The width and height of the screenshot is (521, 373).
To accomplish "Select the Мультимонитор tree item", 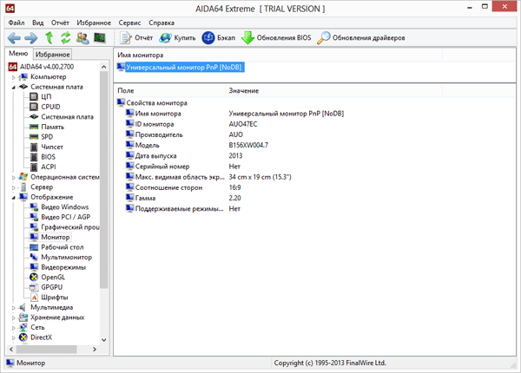I will [67, 257].
